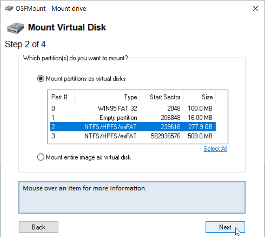
Task: Click the 206848 start sector cell
Action: pyautogui.click(x=171, y=117)
